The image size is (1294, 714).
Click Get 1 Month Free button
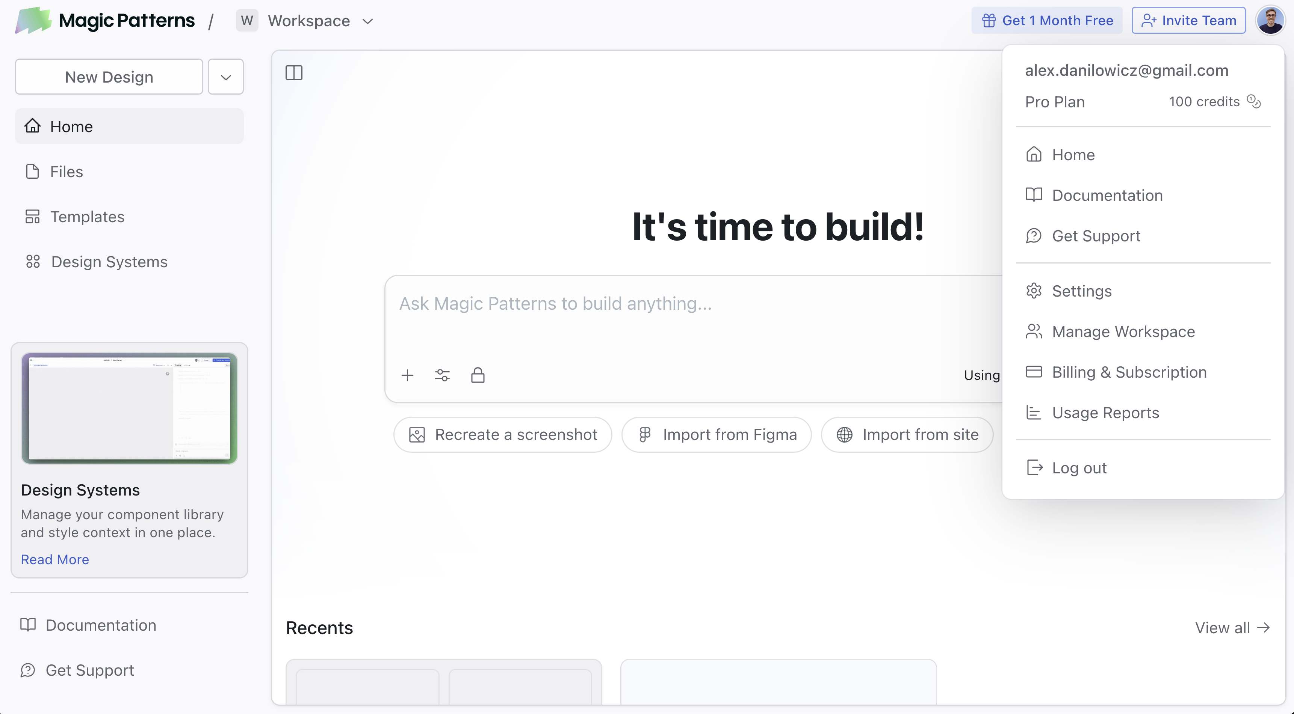click(x=1047, y=21)
